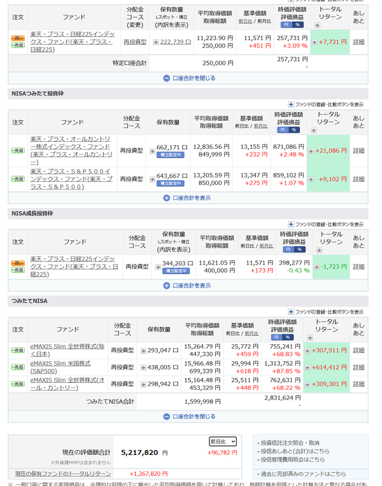
Task: Click 積立設定中 badge under 643,667 口
Action: tap(171, 183)
